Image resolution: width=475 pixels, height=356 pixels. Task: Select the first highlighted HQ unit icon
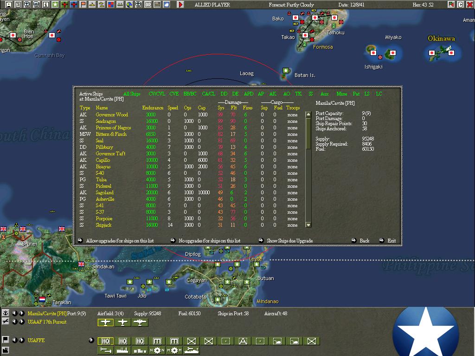pos(105,341)
